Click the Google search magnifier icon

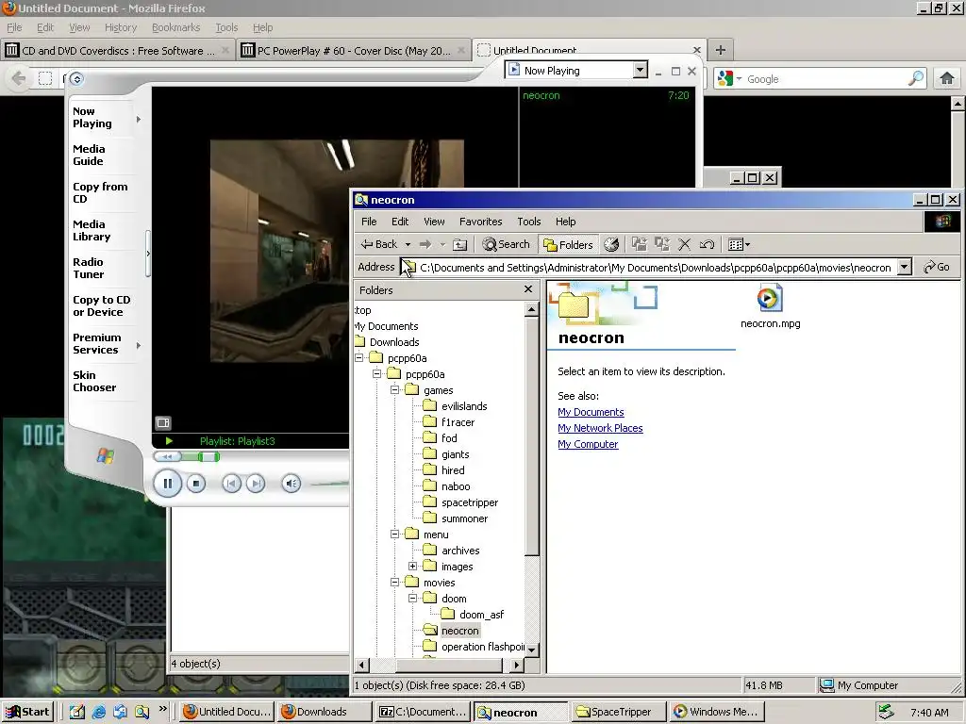[916, 78]
